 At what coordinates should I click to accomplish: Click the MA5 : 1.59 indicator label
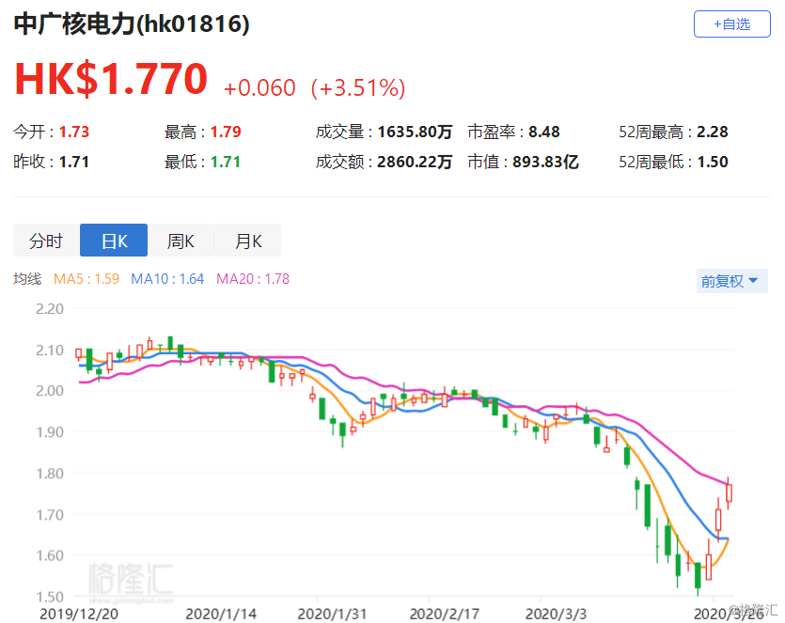coord(86,279)
